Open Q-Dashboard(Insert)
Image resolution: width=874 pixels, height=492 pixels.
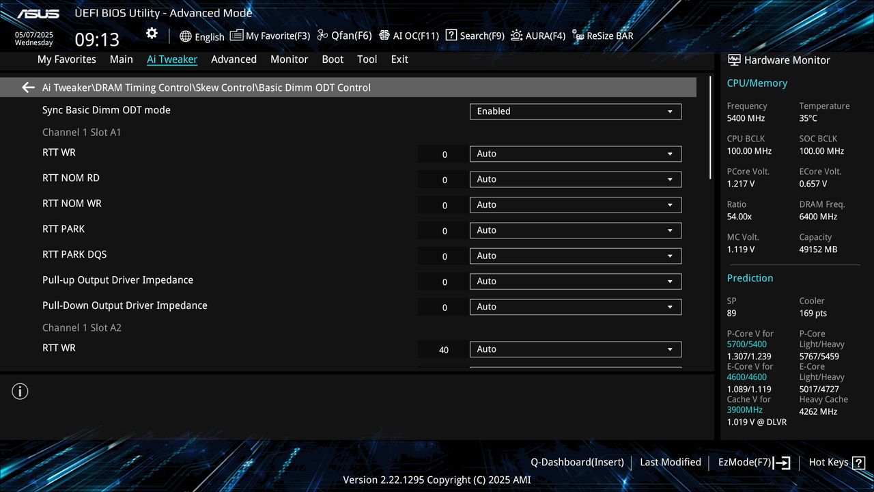pos(578,463)
